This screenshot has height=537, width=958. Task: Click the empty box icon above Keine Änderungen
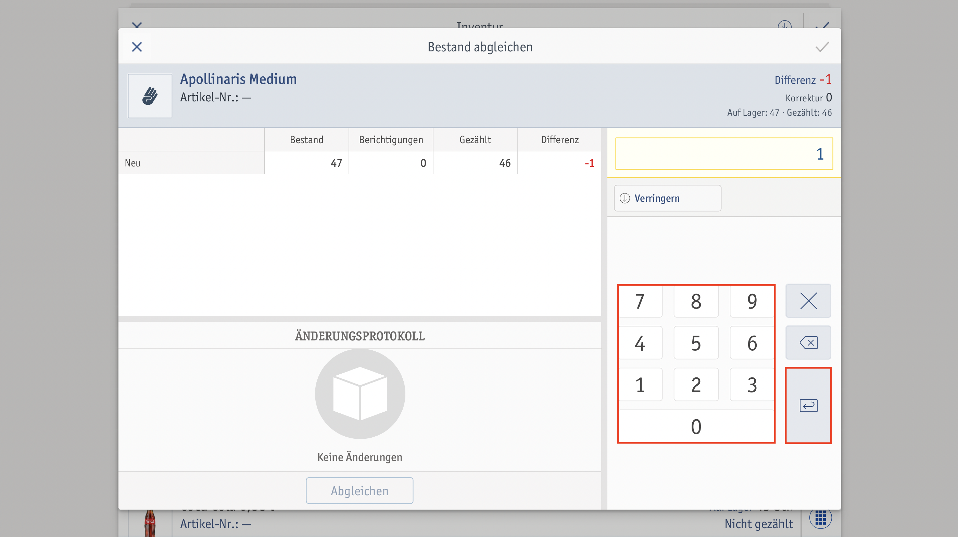[x=360, y=394]
